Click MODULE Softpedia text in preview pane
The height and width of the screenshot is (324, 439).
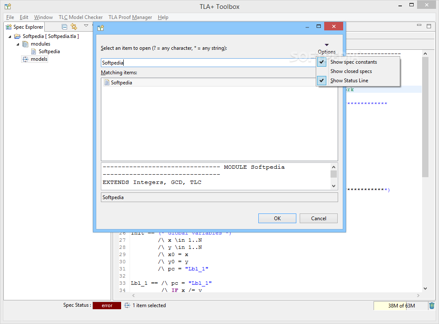pyautogui.click(x=254, y=167)
